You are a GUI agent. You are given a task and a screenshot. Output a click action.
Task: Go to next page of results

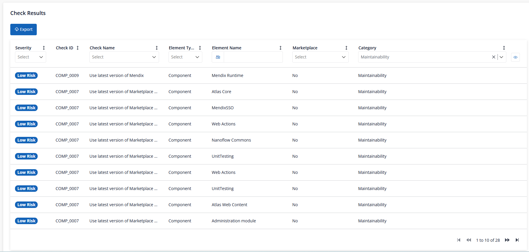507,240
